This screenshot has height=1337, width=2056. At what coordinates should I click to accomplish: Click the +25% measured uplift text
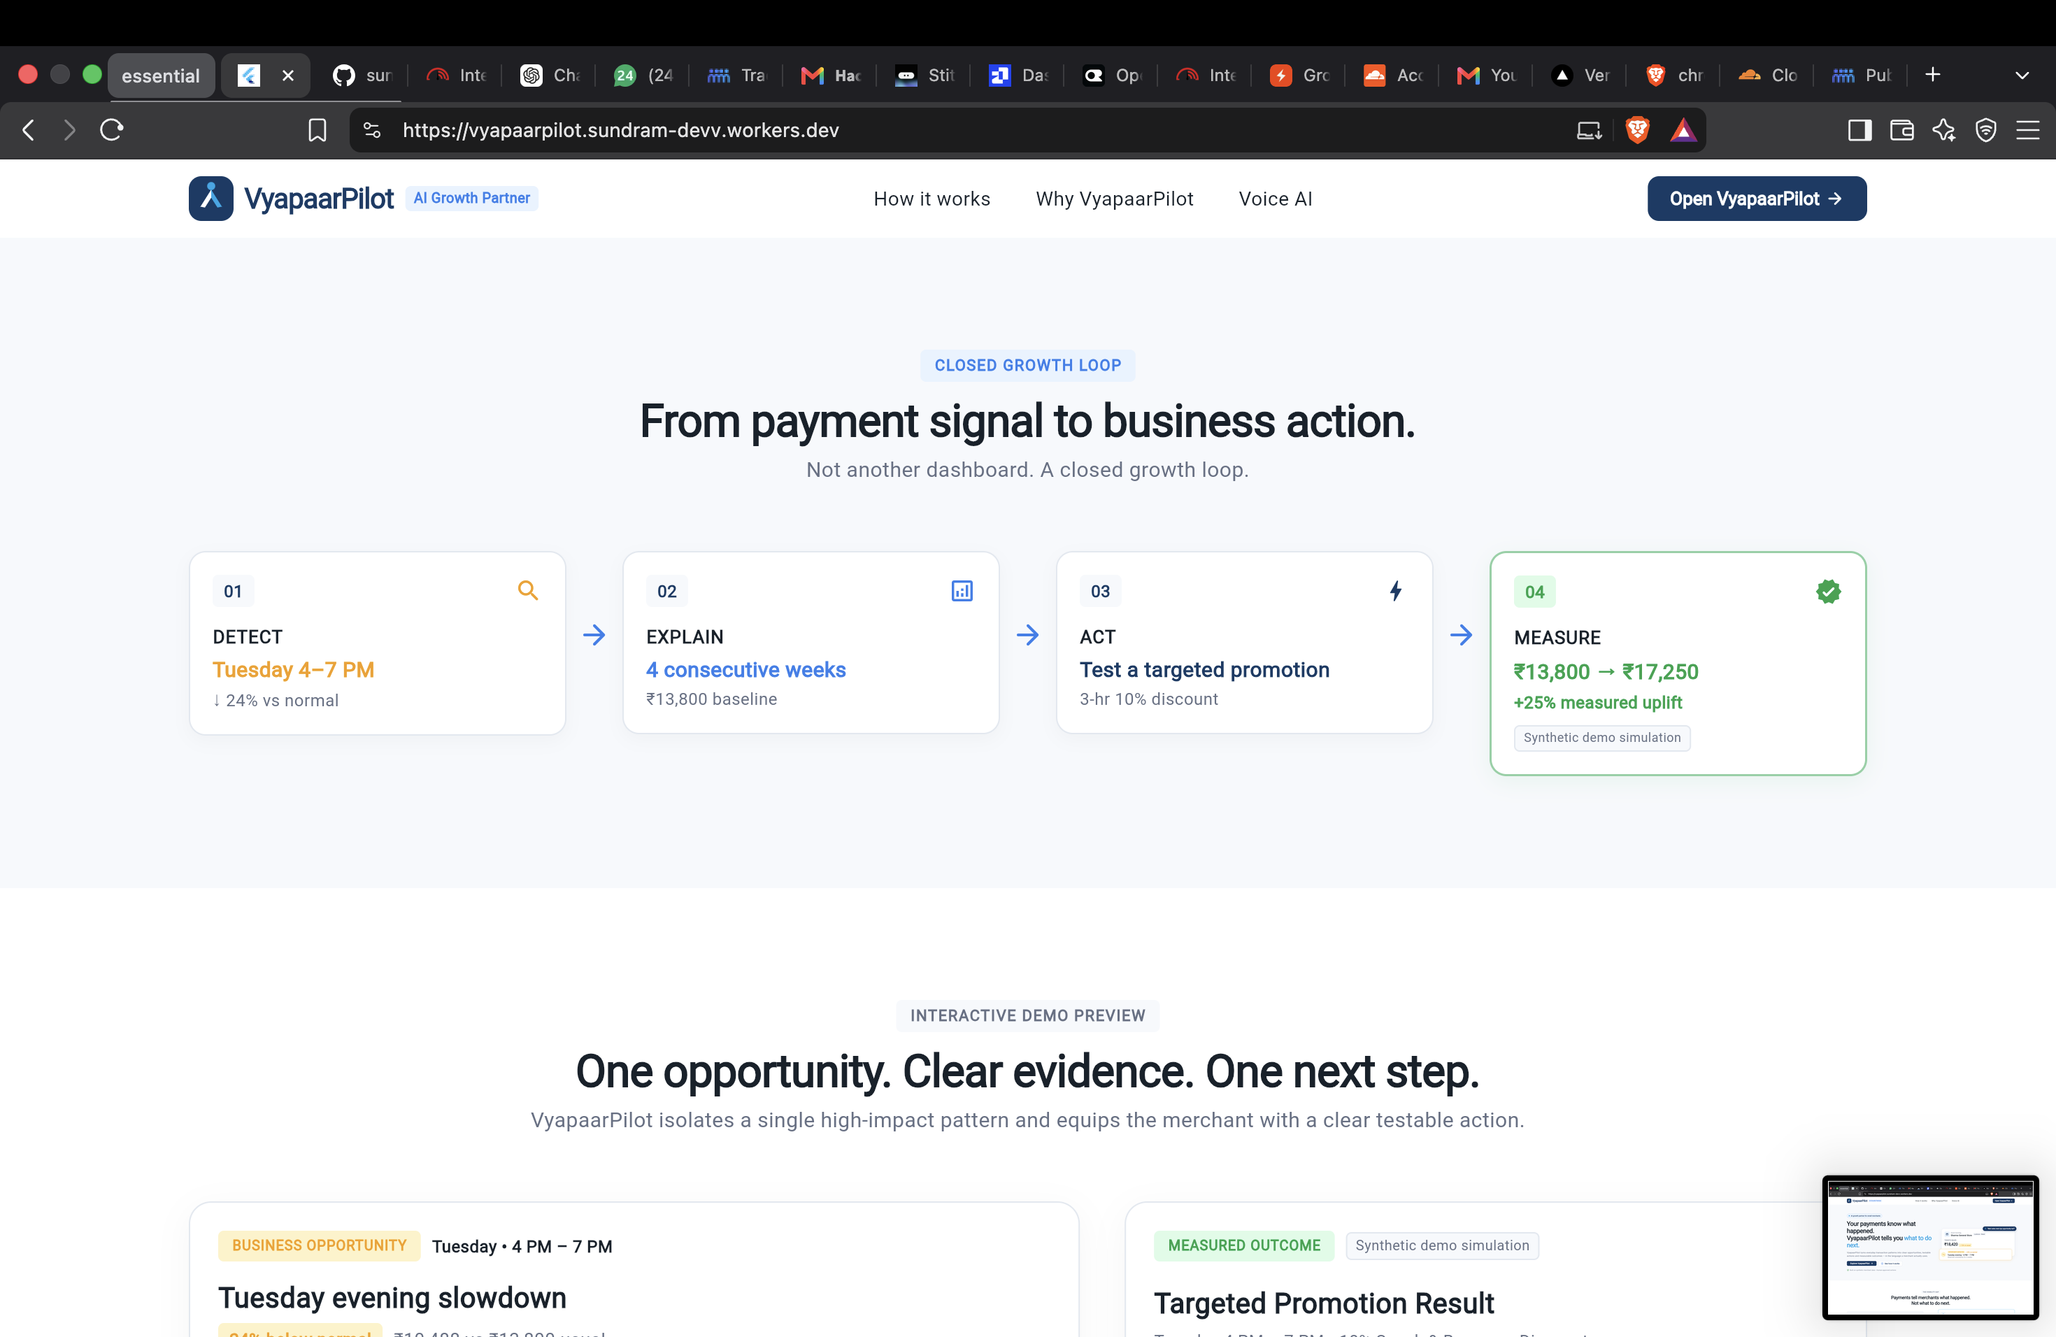click(x=1597, y=703)
